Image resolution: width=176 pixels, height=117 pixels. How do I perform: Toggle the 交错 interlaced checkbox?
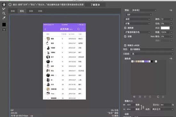125,36
